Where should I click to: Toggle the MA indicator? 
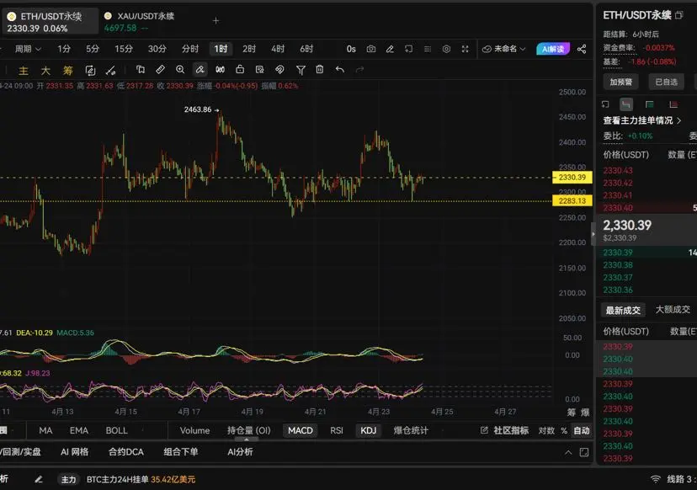pos(45,430)
